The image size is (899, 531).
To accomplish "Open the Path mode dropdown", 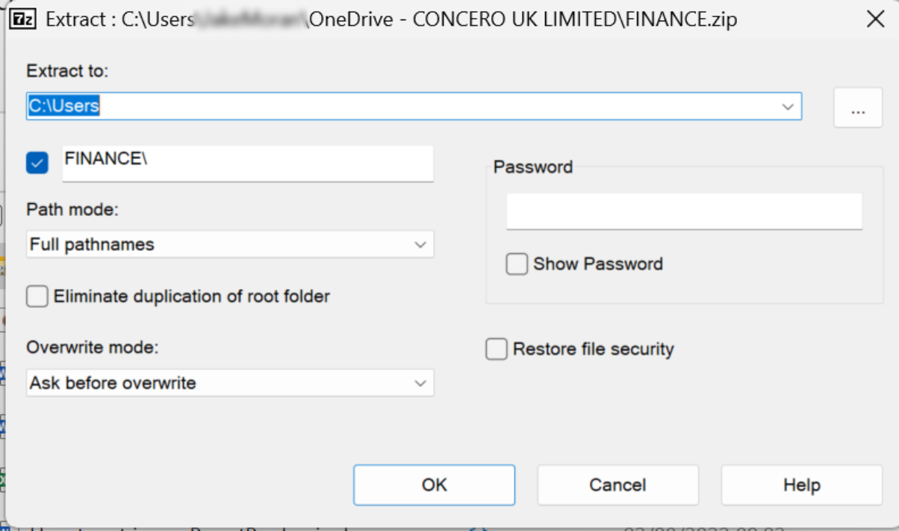I will point(229,244).
